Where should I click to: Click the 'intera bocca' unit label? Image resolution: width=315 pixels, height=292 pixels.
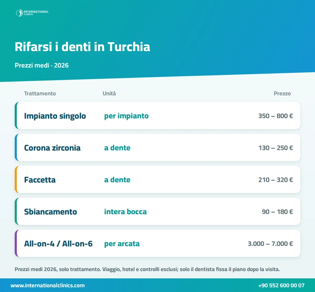click(125, 212)
